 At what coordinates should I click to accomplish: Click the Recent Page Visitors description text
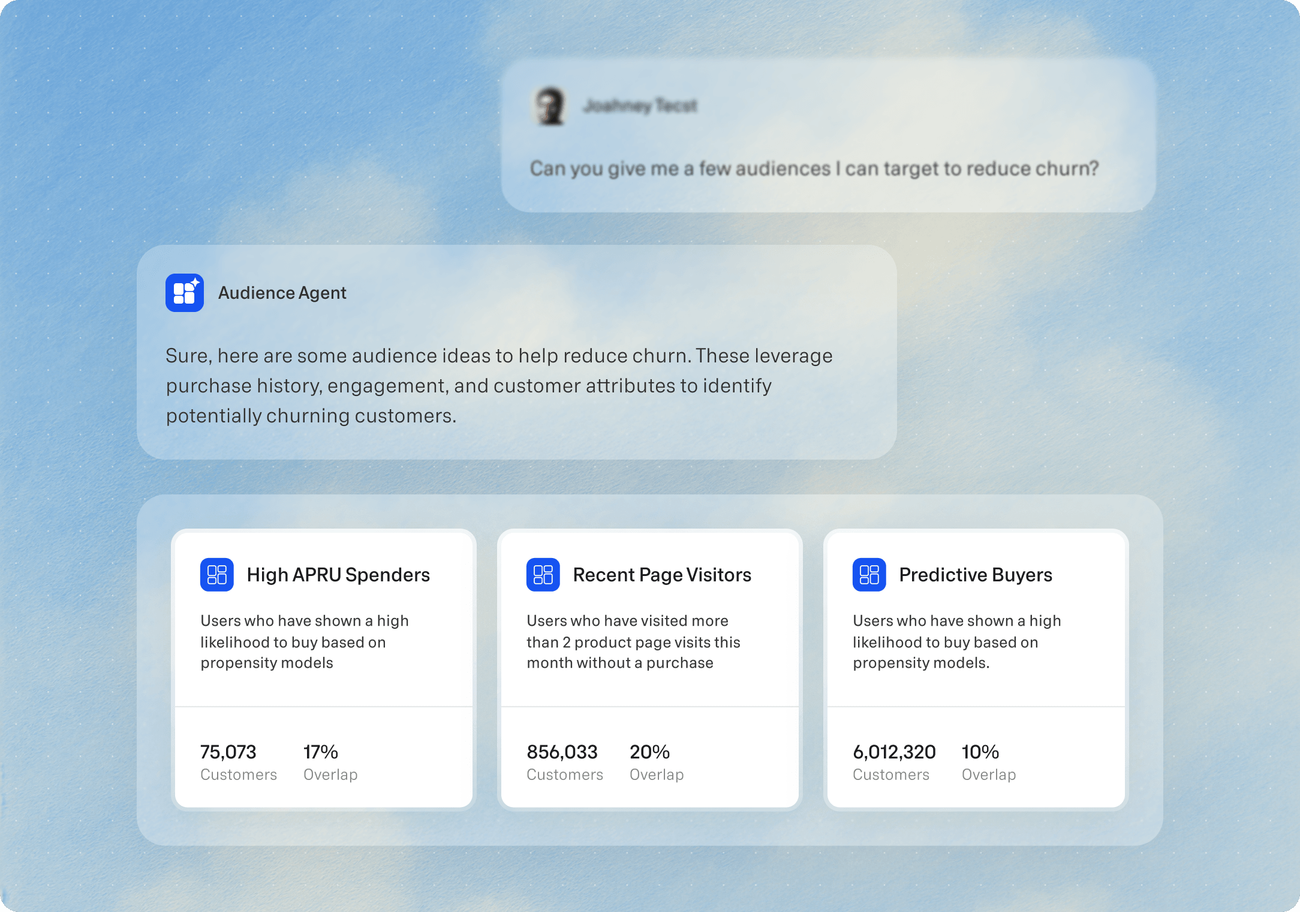click(x=633, y=642)
